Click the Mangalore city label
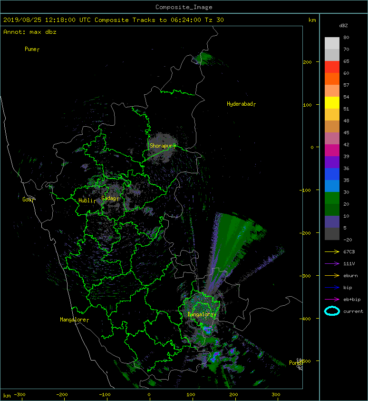368x401 pixels. tap(74, 320)
